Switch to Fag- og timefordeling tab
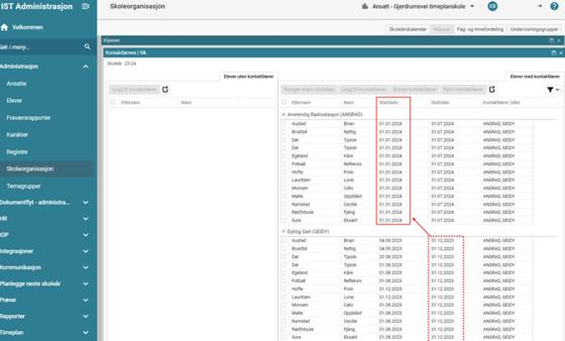 479,29
